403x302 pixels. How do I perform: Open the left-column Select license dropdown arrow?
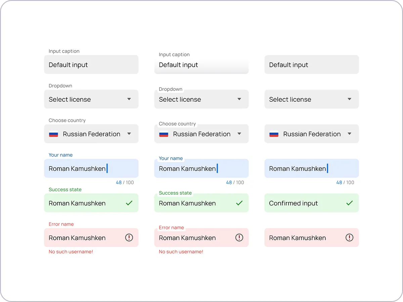pos(129,99)
